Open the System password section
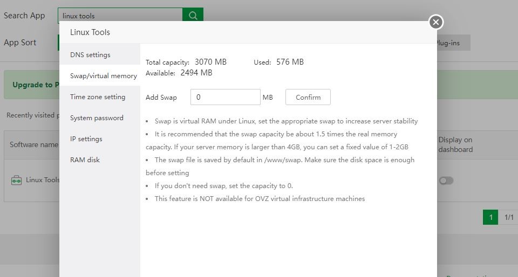The width and height of the screenshot is (518, 277). tap(97, 118)
